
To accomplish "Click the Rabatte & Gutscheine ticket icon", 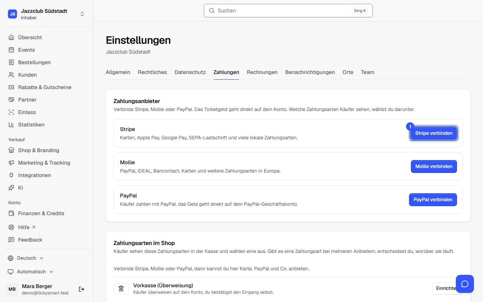I will [x=11, y=87].
